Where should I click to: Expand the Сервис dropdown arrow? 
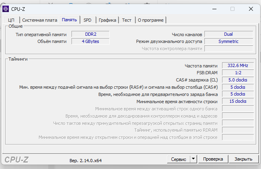tap(193, 159)
